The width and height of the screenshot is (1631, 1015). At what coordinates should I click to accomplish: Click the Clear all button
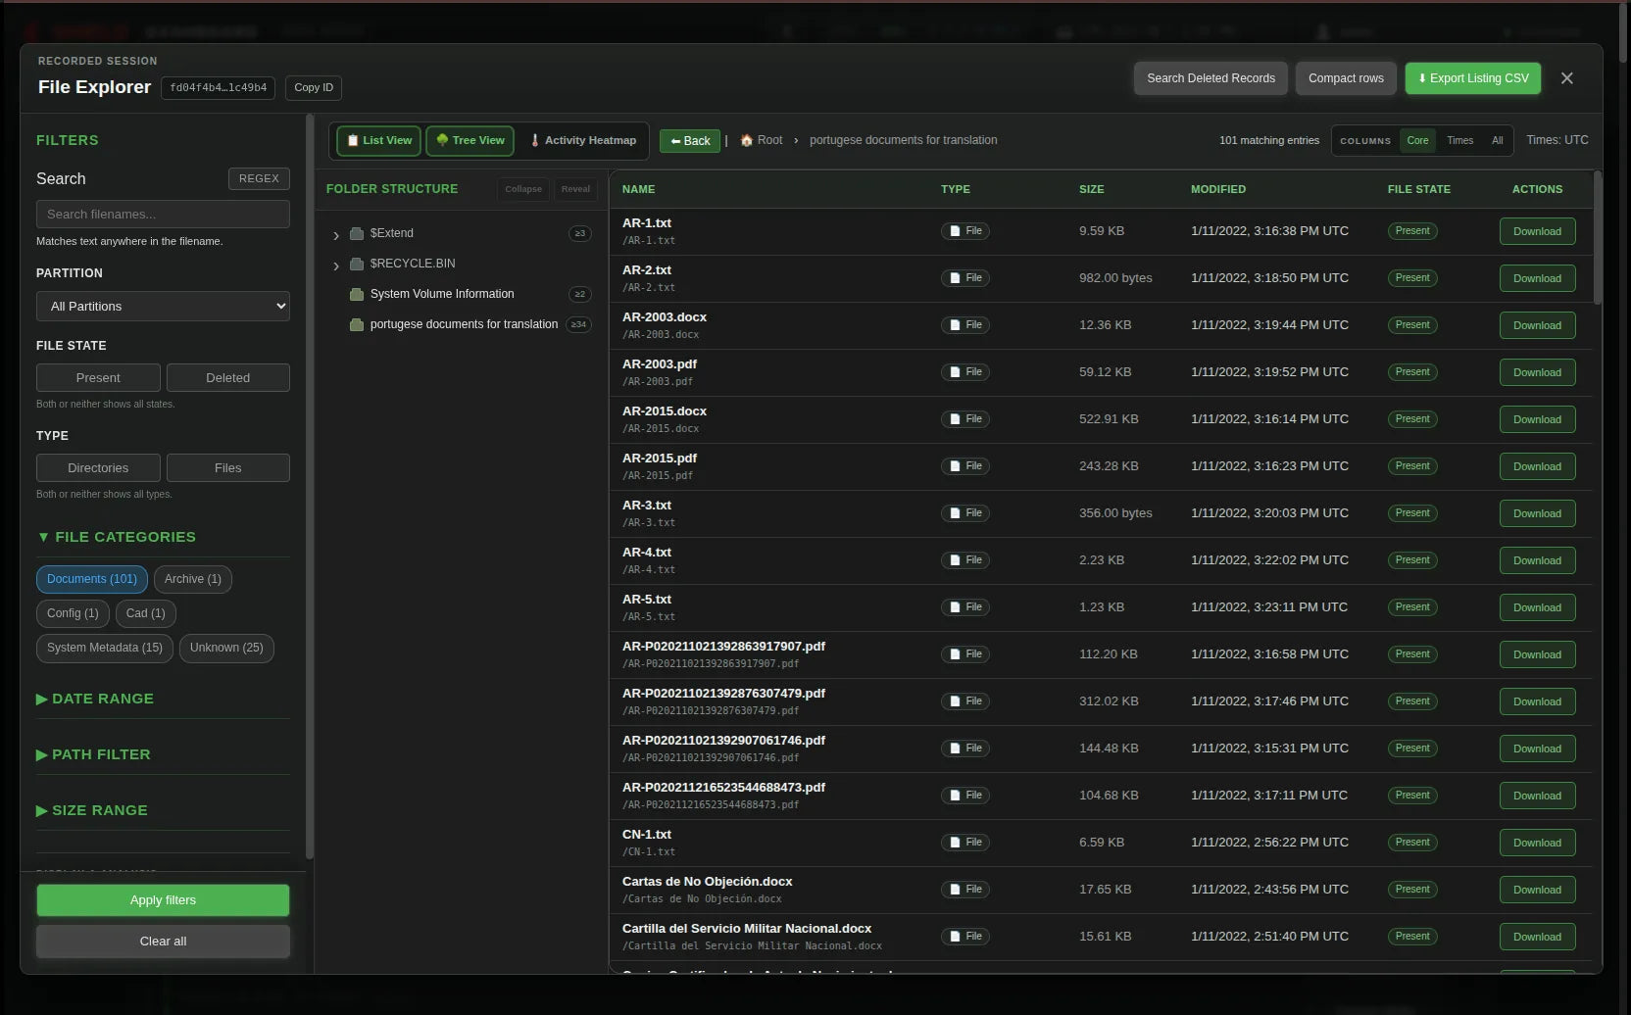163,942
